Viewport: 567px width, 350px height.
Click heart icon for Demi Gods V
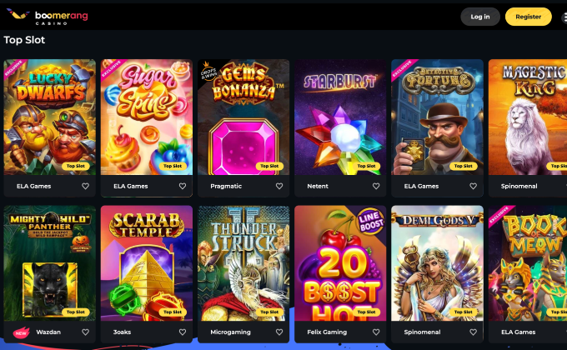473,332
